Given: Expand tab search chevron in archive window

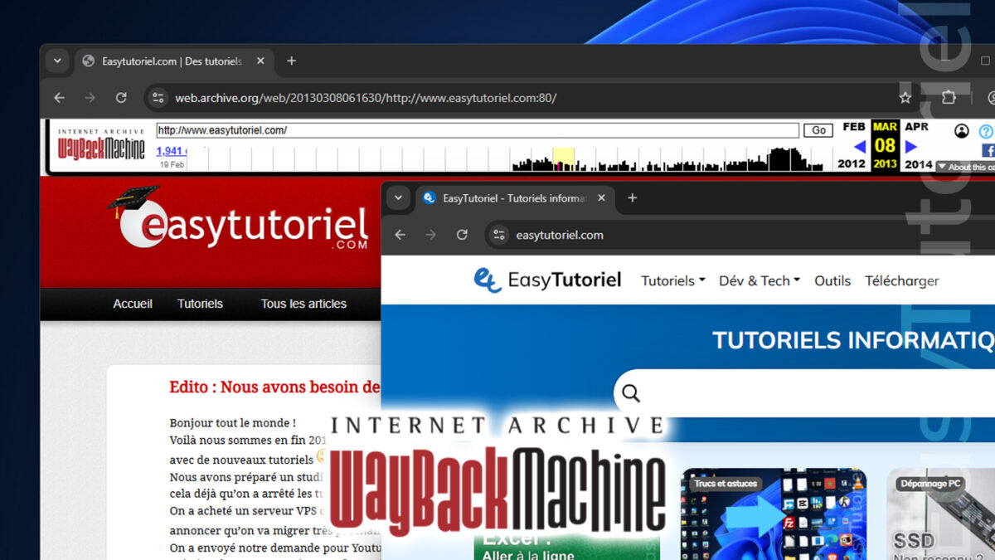Looking at the screenshot, I should pos(57,61).
